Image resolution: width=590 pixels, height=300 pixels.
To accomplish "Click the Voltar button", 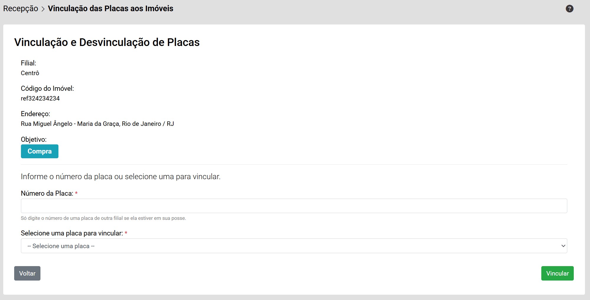I will [x=27, y=273].
